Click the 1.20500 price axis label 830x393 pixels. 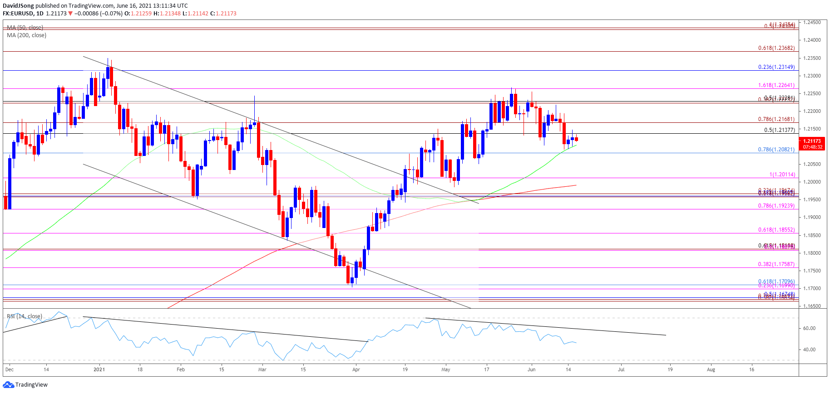(x=812, y=164)
